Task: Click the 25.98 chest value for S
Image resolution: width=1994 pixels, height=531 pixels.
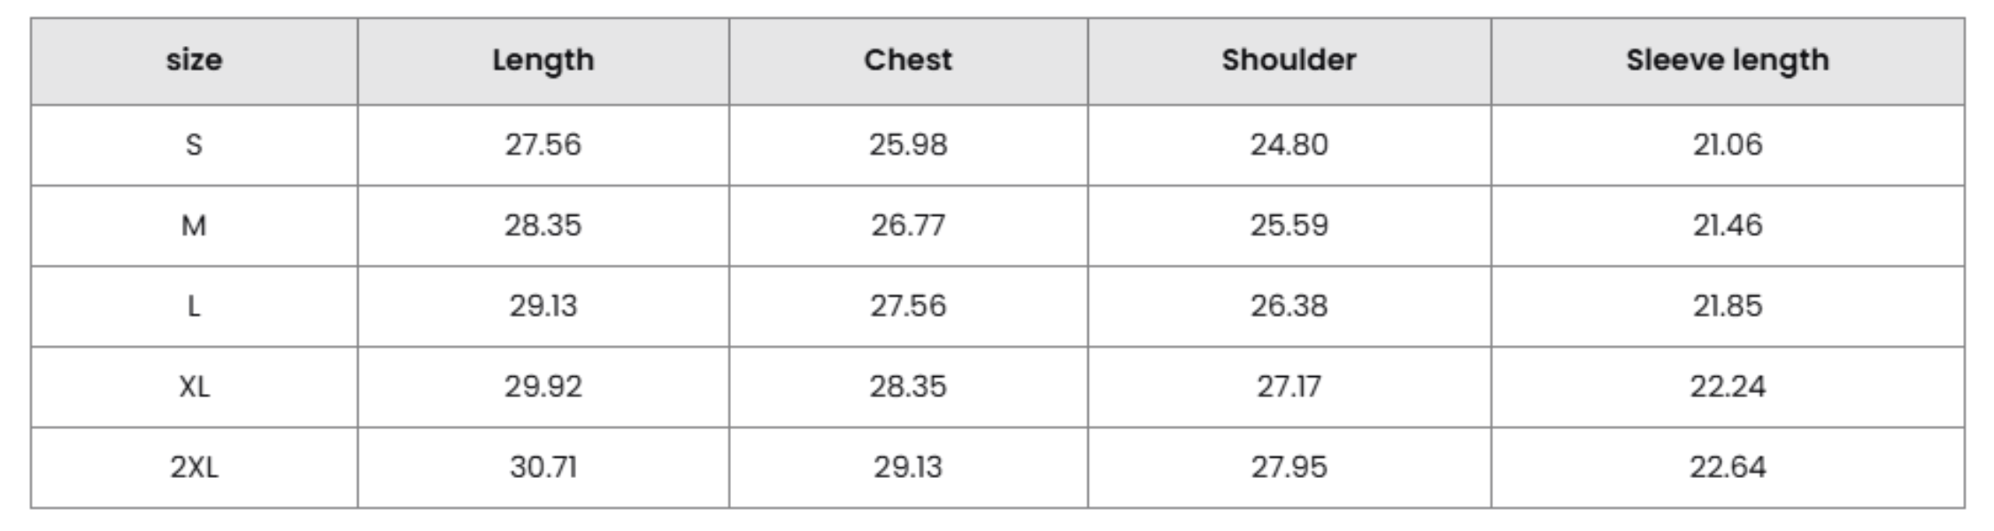Action: click(908, 144)
